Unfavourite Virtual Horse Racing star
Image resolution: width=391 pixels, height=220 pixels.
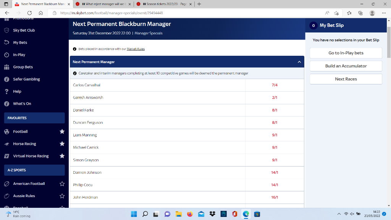tap(62, 156)
